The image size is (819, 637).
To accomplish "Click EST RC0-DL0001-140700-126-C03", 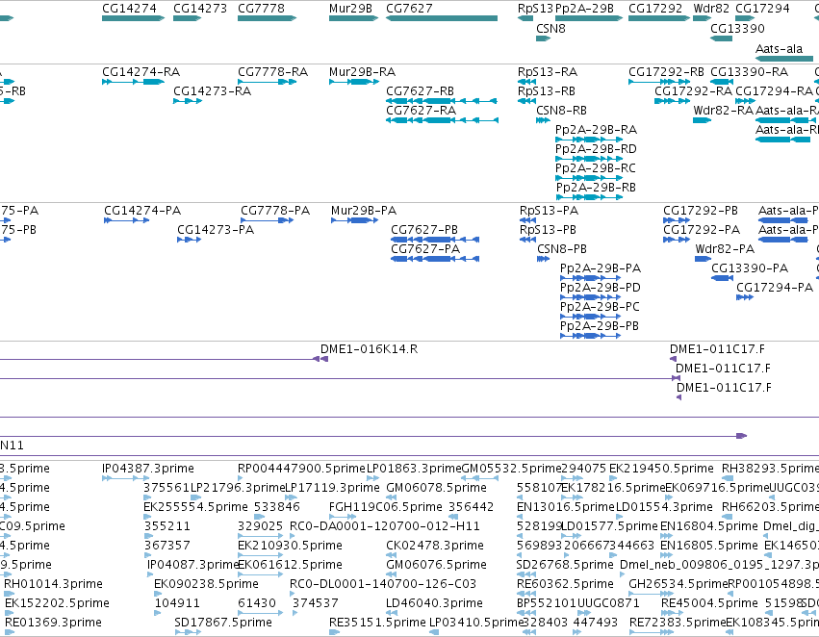I will [x=383, y=585].
